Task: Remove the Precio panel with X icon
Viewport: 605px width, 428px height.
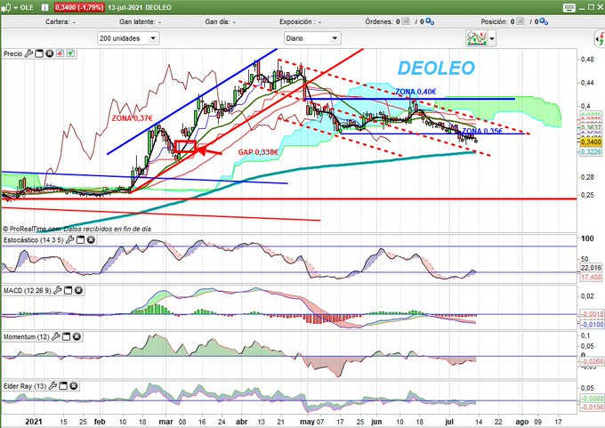Action: (50, 53)
